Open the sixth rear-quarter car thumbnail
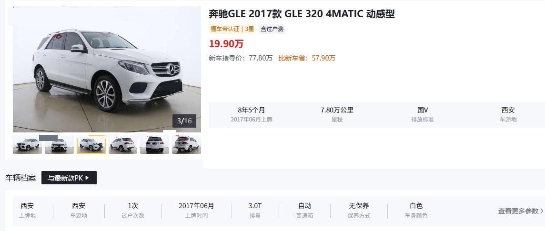This screenshot has width=545, height=231. [186, 144]
